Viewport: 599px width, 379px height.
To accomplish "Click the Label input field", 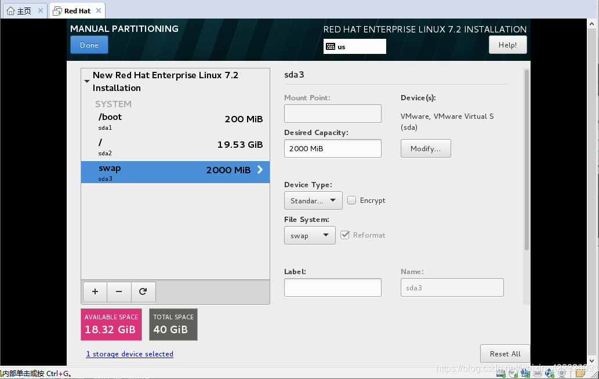I will tap(333, 287).
